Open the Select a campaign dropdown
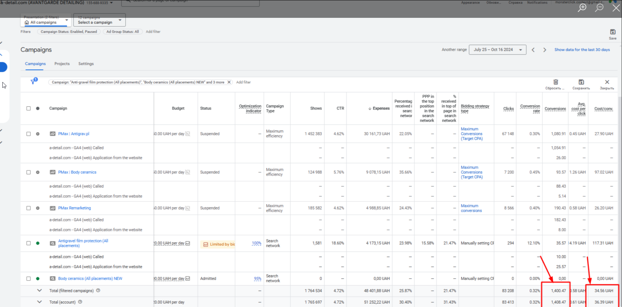The height and width of the screenshot is (307, 622). click(99, 20)
